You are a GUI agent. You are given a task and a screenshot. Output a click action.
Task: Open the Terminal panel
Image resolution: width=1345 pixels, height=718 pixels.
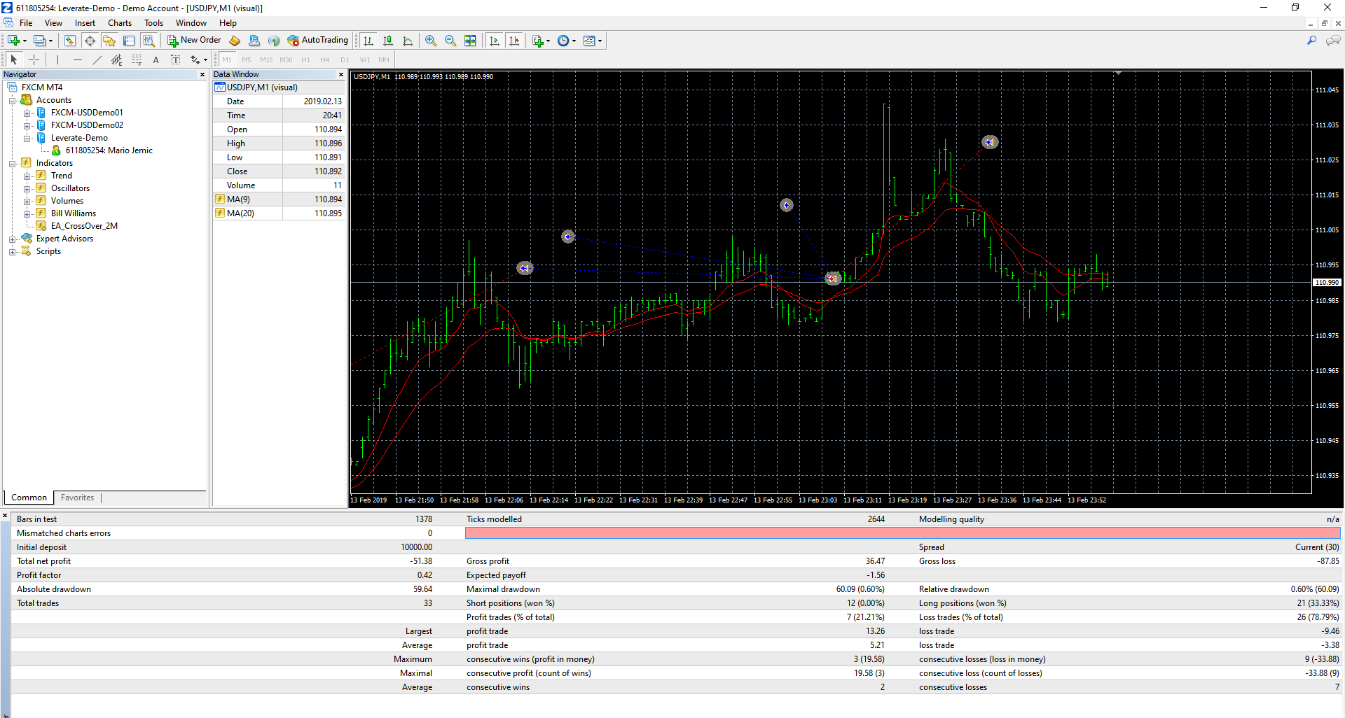tap(129, 41)
